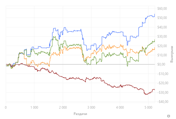Select the $20,00 y-axis label
The image size is (176, 119).
pyautogui.click(x=162, y=46)
